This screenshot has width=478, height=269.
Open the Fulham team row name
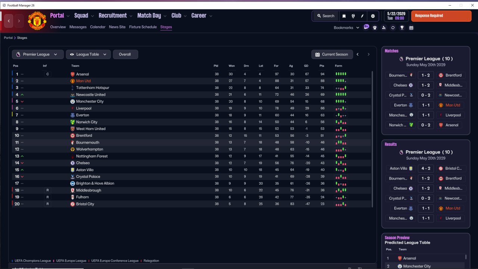point(83,197)
